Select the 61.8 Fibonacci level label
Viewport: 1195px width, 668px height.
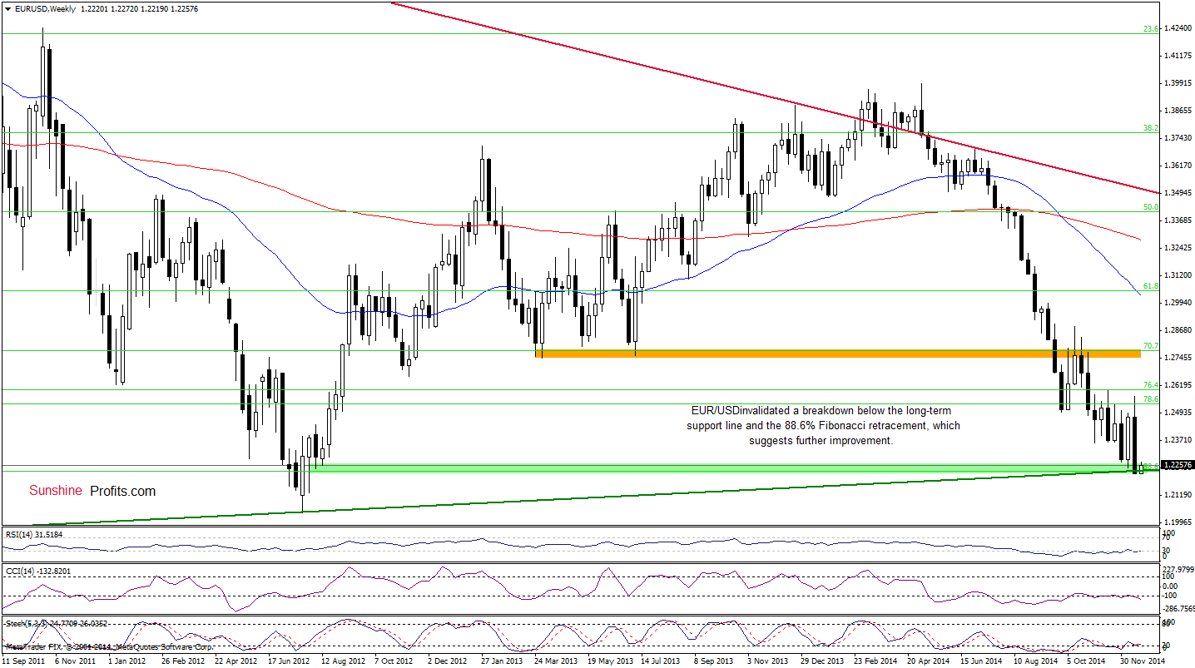1151,285
